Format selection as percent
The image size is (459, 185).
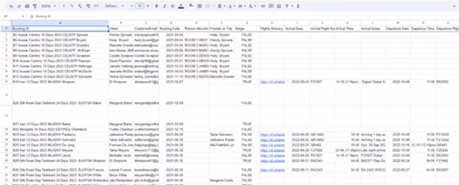tap(72, 6)
